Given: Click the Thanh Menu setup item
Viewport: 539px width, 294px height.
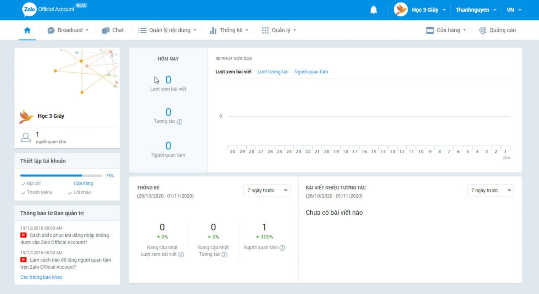Looking at the screenshot, I should coord(37,192).
